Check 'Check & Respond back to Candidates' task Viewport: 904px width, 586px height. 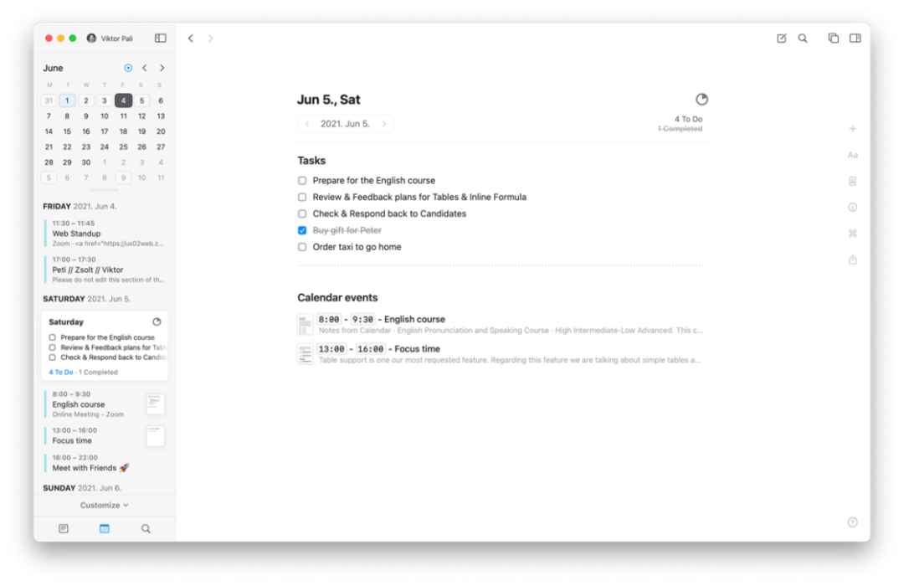pos(302,214)
